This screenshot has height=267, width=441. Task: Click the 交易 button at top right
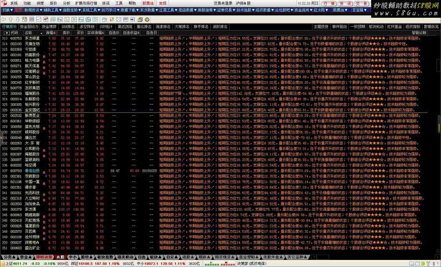(x=362, y=3)
